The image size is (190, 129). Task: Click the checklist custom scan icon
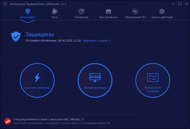[x=153, y=78]
